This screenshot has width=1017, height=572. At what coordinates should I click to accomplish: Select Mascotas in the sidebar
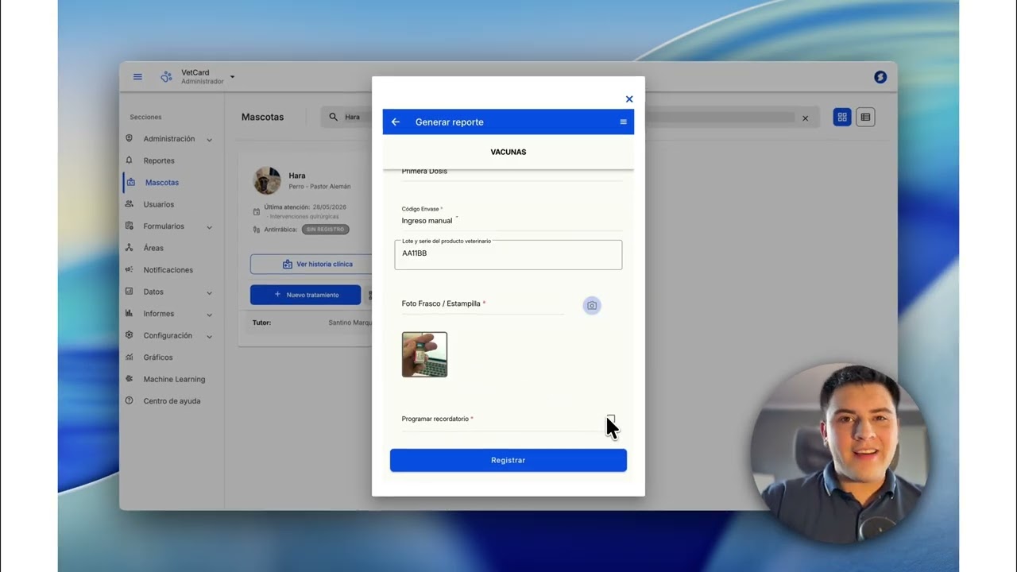(162, 183)
